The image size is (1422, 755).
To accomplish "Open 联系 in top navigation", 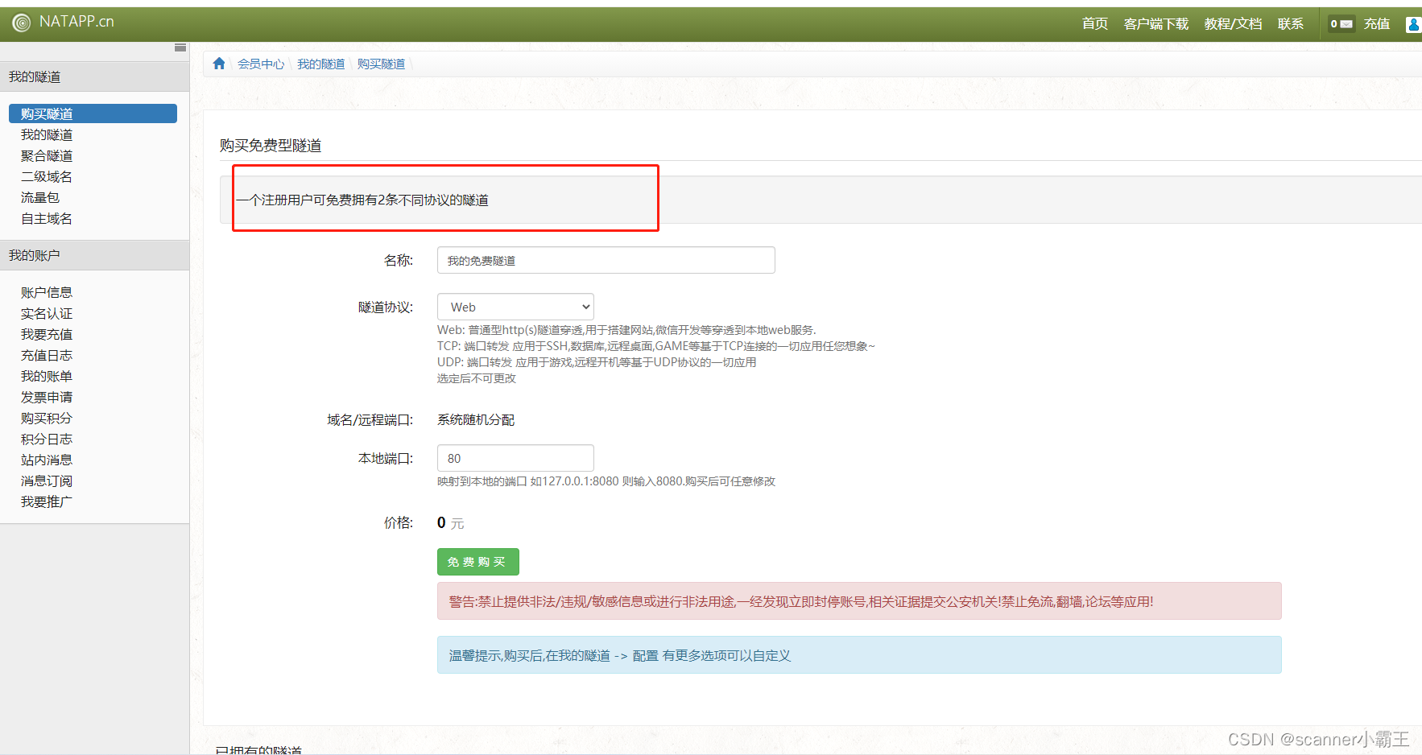I will (x=1291, y=24).
